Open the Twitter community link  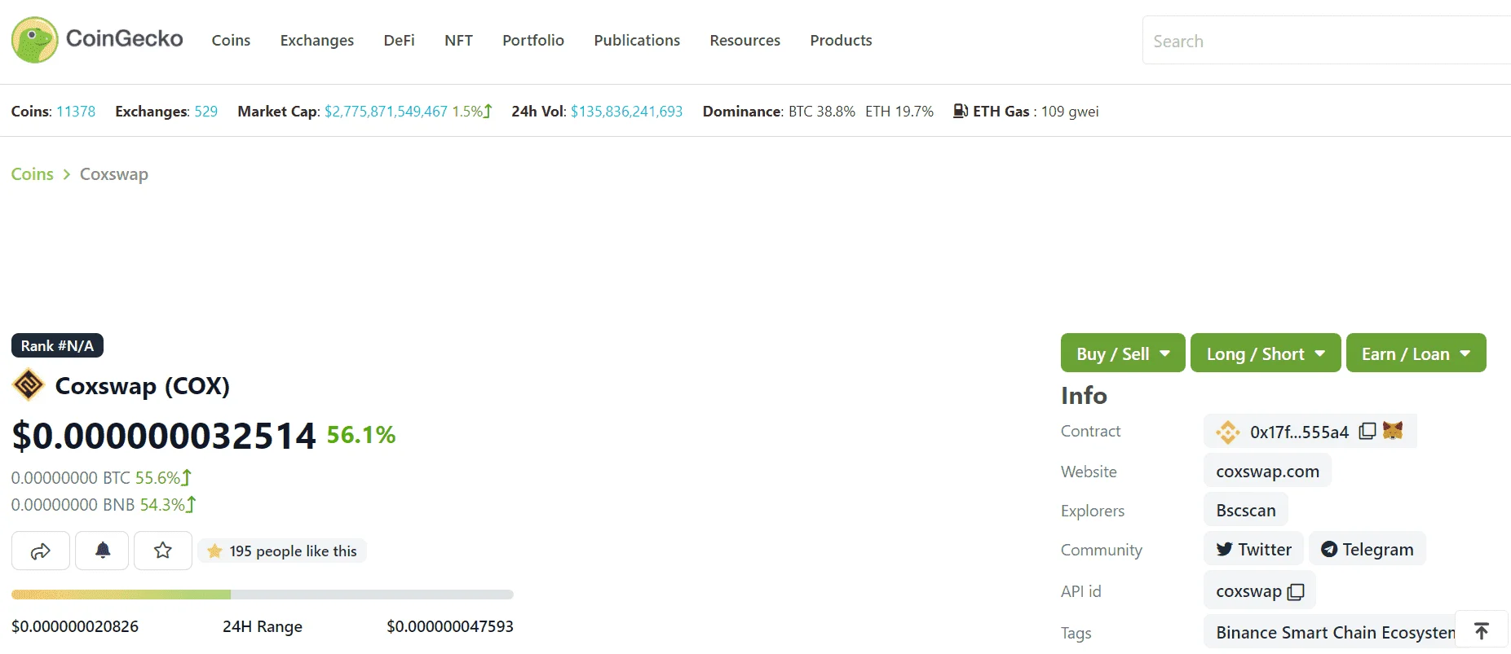[x=1253, y=550]
